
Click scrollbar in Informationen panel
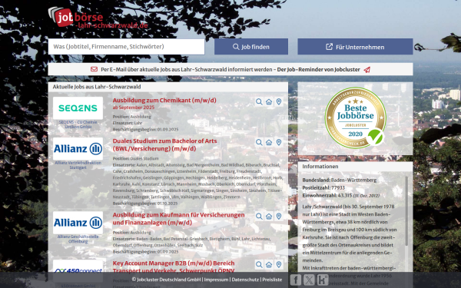pos(406,211)
